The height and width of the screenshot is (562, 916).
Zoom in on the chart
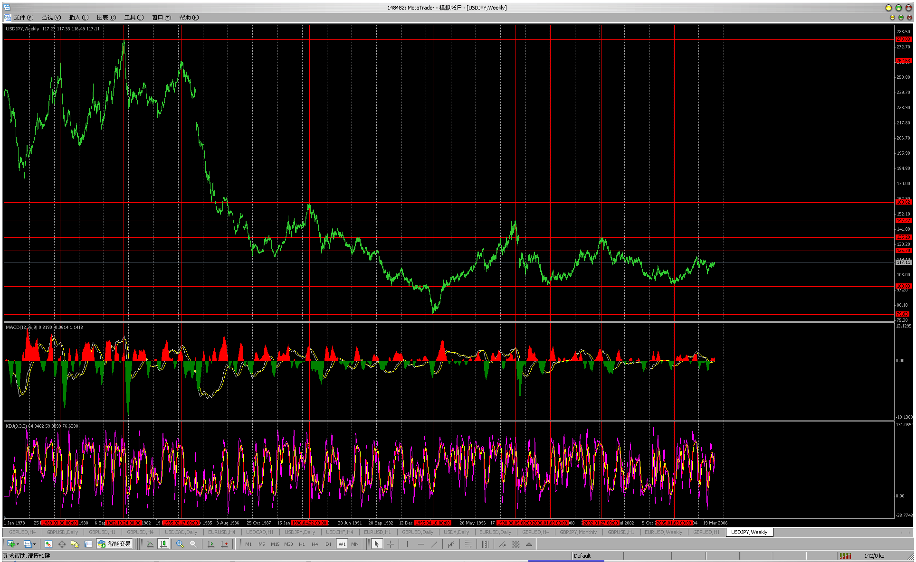click(180, 544)
